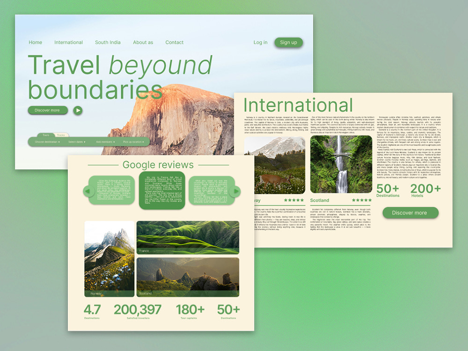Click the 200+ Hotels figure
The width and height of the screenshot is (468, 351).
coord(425,190)
